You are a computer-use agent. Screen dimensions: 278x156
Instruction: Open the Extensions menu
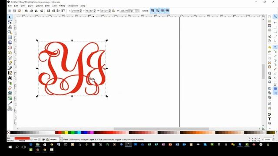point(73,6)
